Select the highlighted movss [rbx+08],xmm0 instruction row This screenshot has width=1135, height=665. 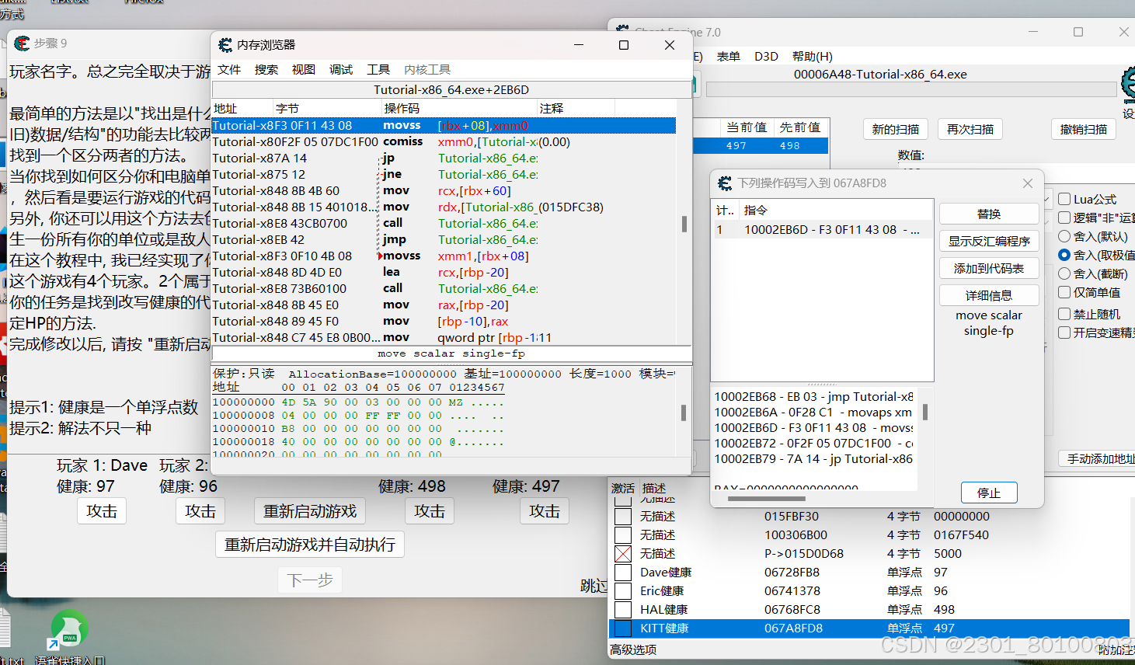point(444,125)
